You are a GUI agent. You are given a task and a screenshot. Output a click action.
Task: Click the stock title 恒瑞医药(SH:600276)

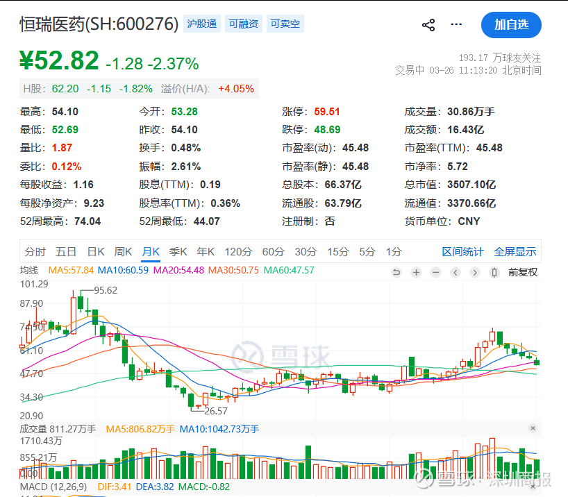[x=99, y=24]
